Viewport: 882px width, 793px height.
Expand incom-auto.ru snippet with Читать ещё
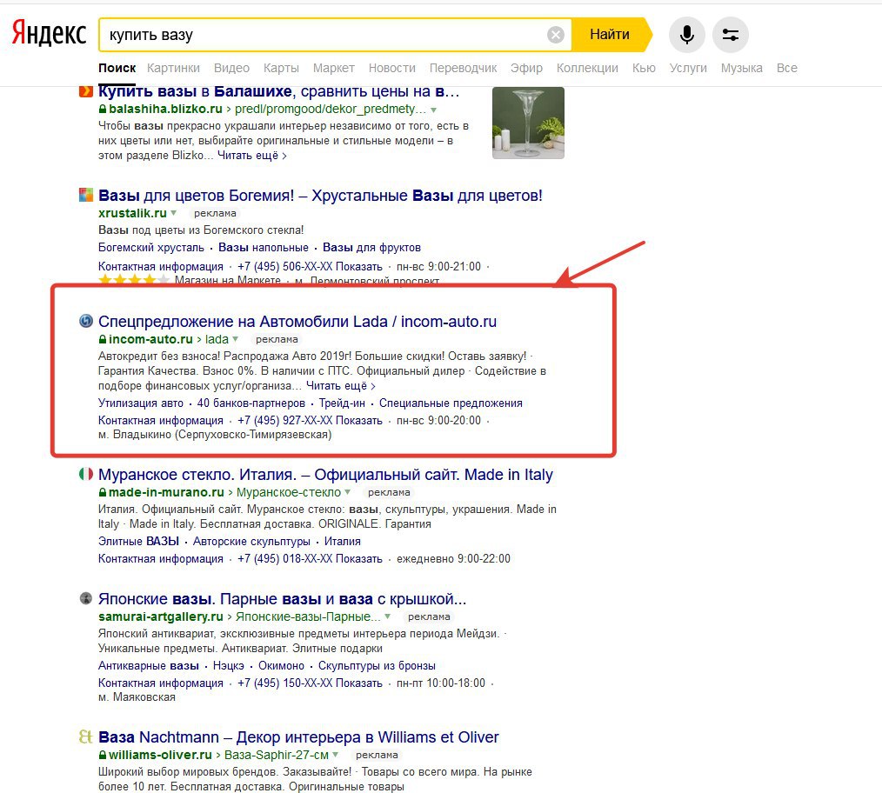[341, 386]
